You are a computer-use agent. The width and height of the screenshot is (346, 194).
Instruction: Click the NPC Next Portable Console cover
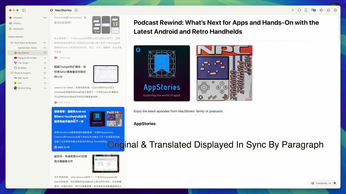coord(224,73)
